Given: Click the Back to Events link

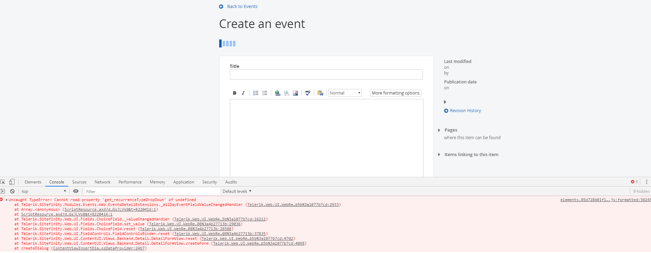Looking at the screenshot, I should (x=242, y=7).
